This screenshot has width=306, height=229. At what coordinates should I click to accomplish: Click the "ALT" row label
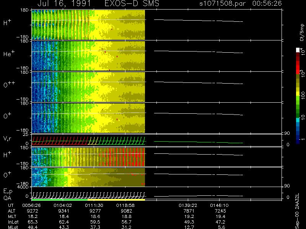point(11,211)
